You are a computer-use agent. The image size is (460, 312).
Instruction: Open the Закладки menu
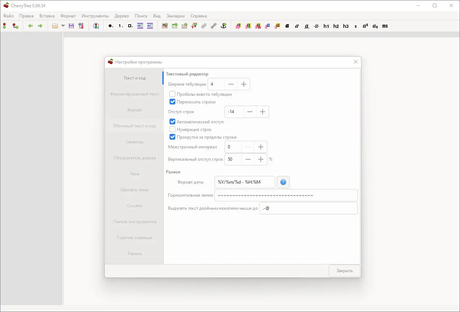pyautogui.click(x=176, y=16)
